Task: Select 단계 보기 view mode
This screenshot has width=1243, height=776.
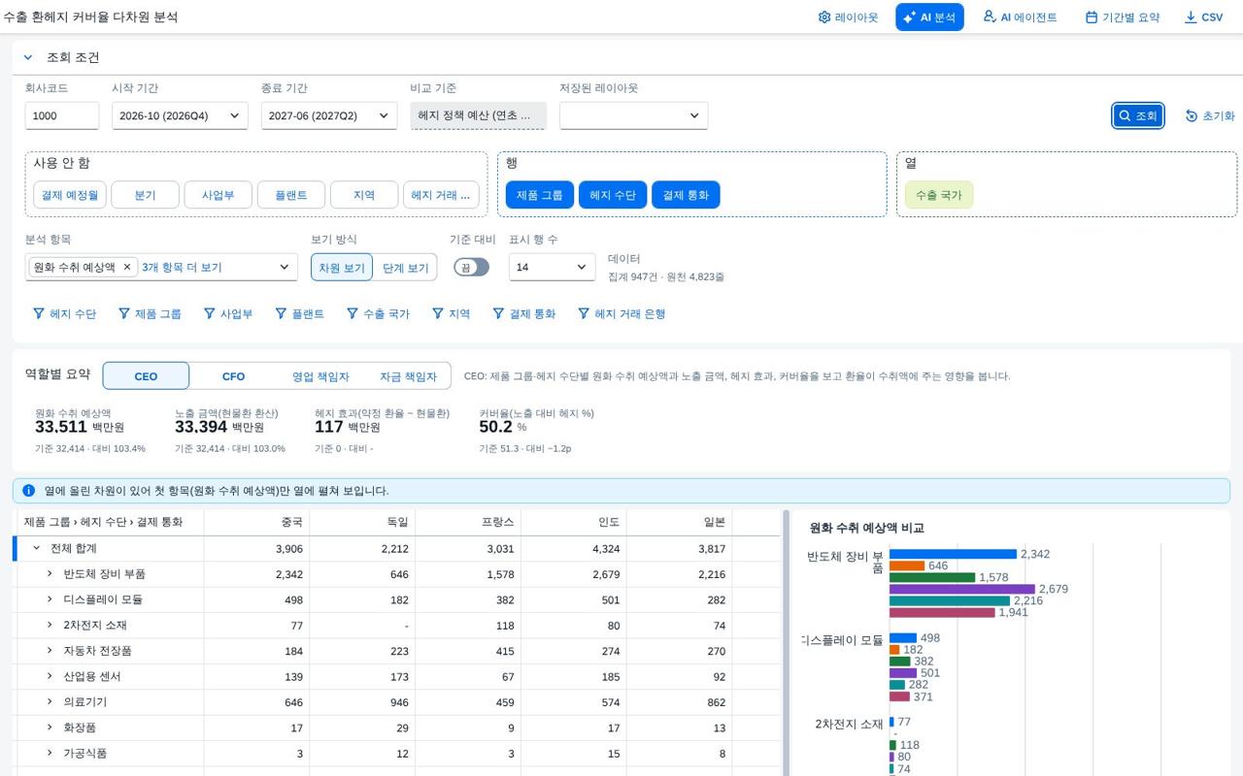Action: pyautogui.click(x=405, y=268)
